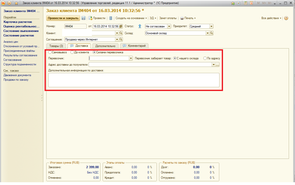Open the main menu arrow in title bar
Image resolution: width=295 pixels, height=185 pixels.
pos(9,3)
